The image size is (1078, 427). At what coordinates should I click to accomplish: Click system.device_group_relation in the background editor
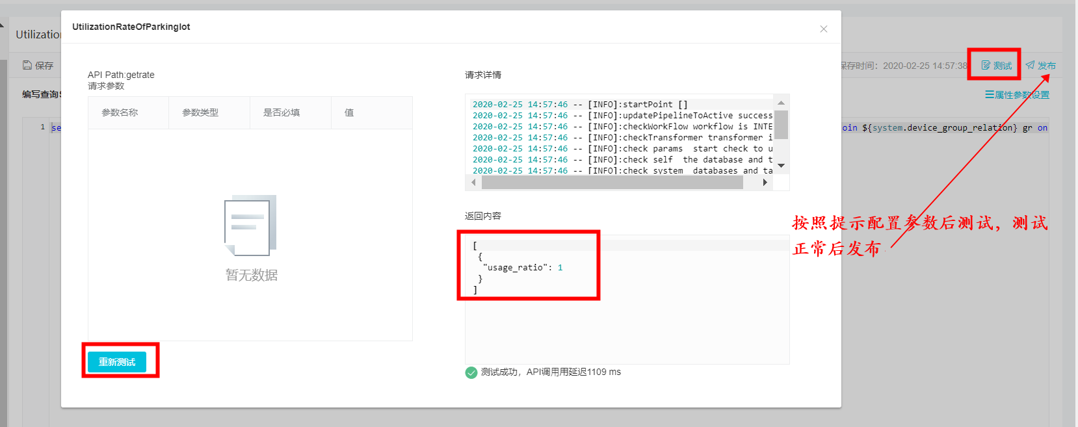point(942,128)
